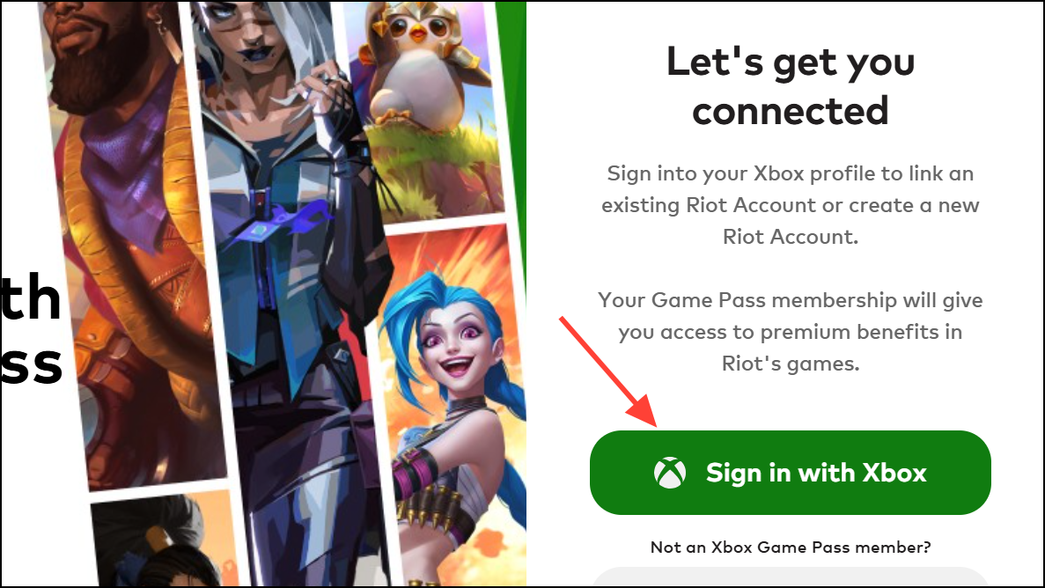1045x588 pixels.
Task: Select the 'Sign in with Xbox' label
Action: click(816, 473)
